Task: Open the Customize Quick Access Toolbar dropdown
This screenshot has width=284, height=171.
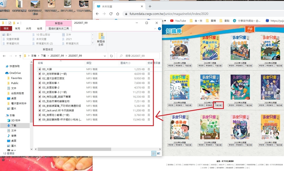Action: [18, 23]
